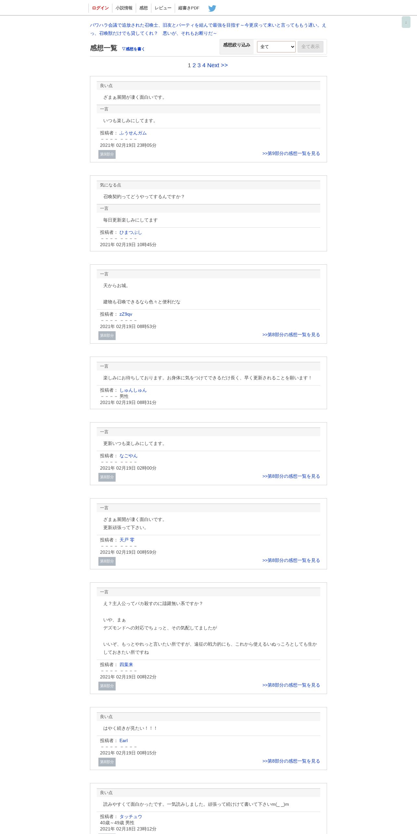Open the 感想絞り込み dropdown
This screenshot has height=834, width=417.
point(276,47)
